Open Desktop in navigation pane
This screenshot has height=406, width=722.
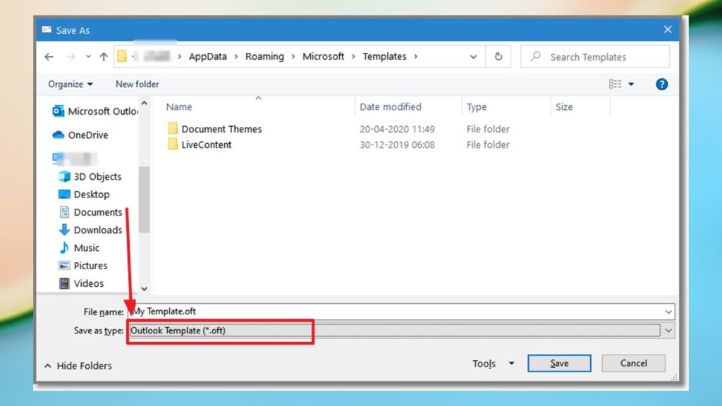pos(84,195)
